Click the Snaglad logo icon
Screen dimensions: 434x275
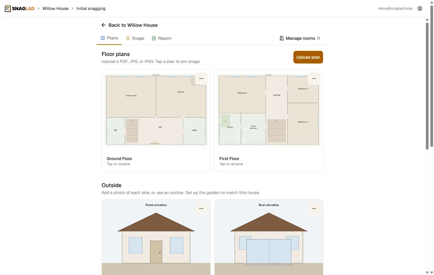8,8
